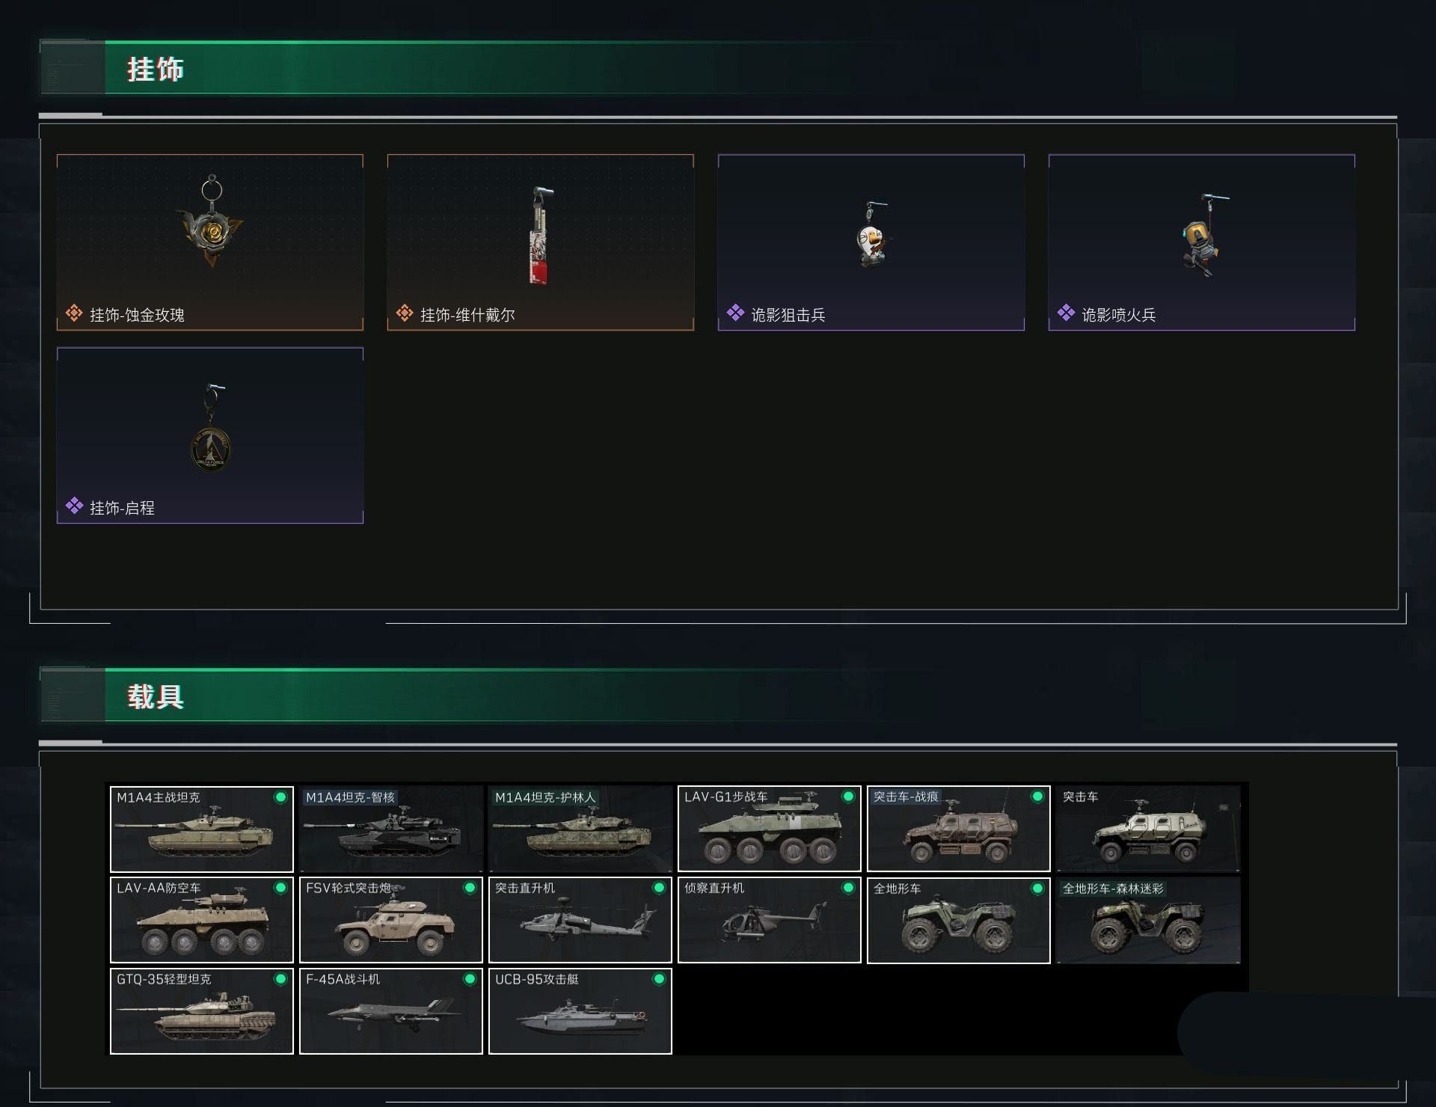Toggle green indicator on M1A4主战坦克

click(x=280, y=797)
